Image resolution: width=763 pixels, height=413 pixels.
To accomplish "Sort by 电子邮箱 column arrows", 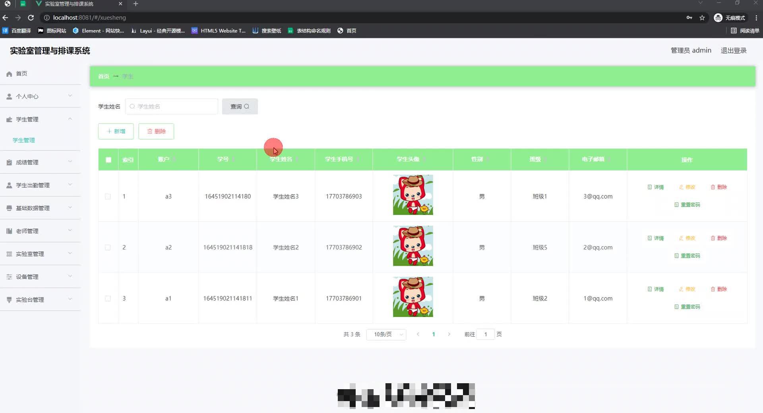I will point(609,159).
